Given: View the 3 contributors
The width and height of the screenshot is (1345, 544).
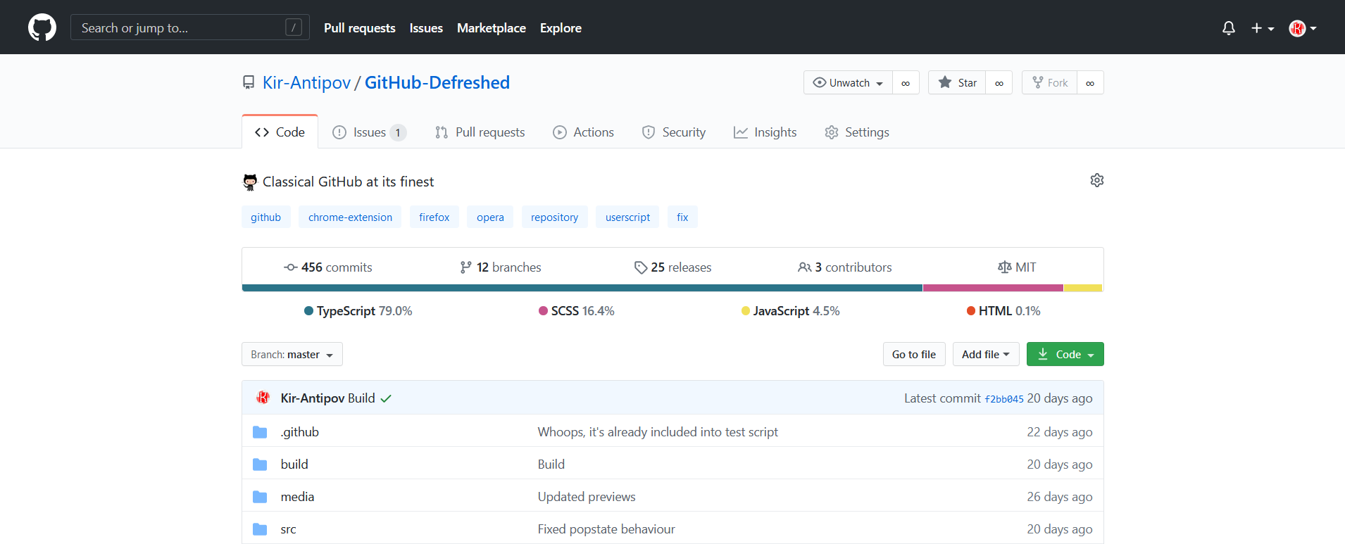Looking at the screenshot, I should coord(845,267).
